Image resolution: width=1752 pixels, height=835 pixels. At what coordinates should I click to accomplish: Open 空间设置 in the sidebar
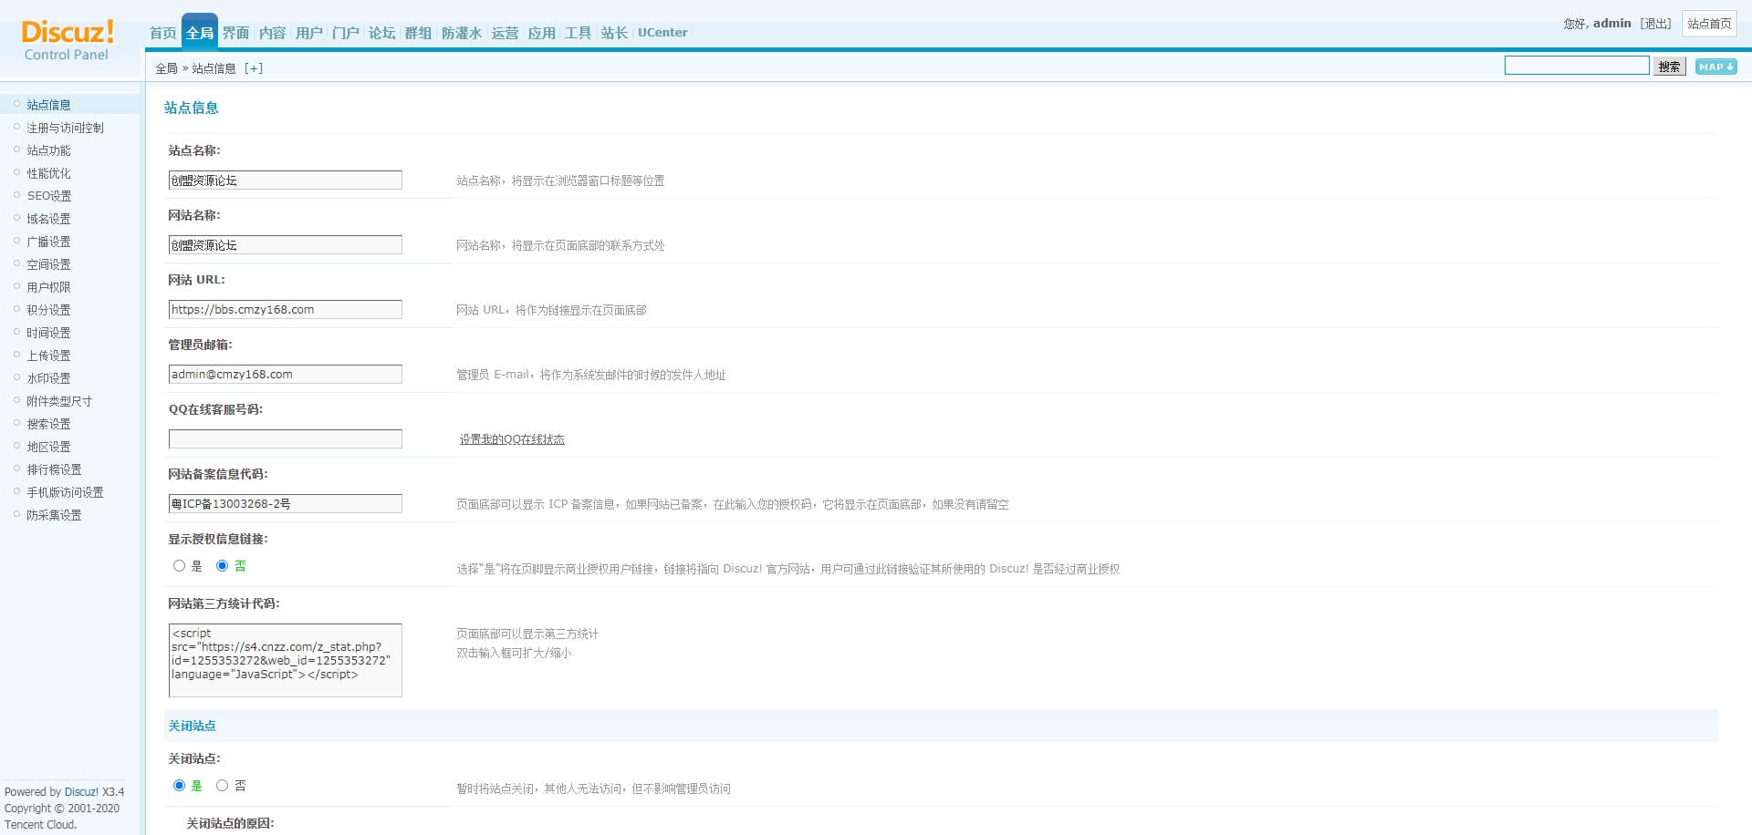point(48,264)
